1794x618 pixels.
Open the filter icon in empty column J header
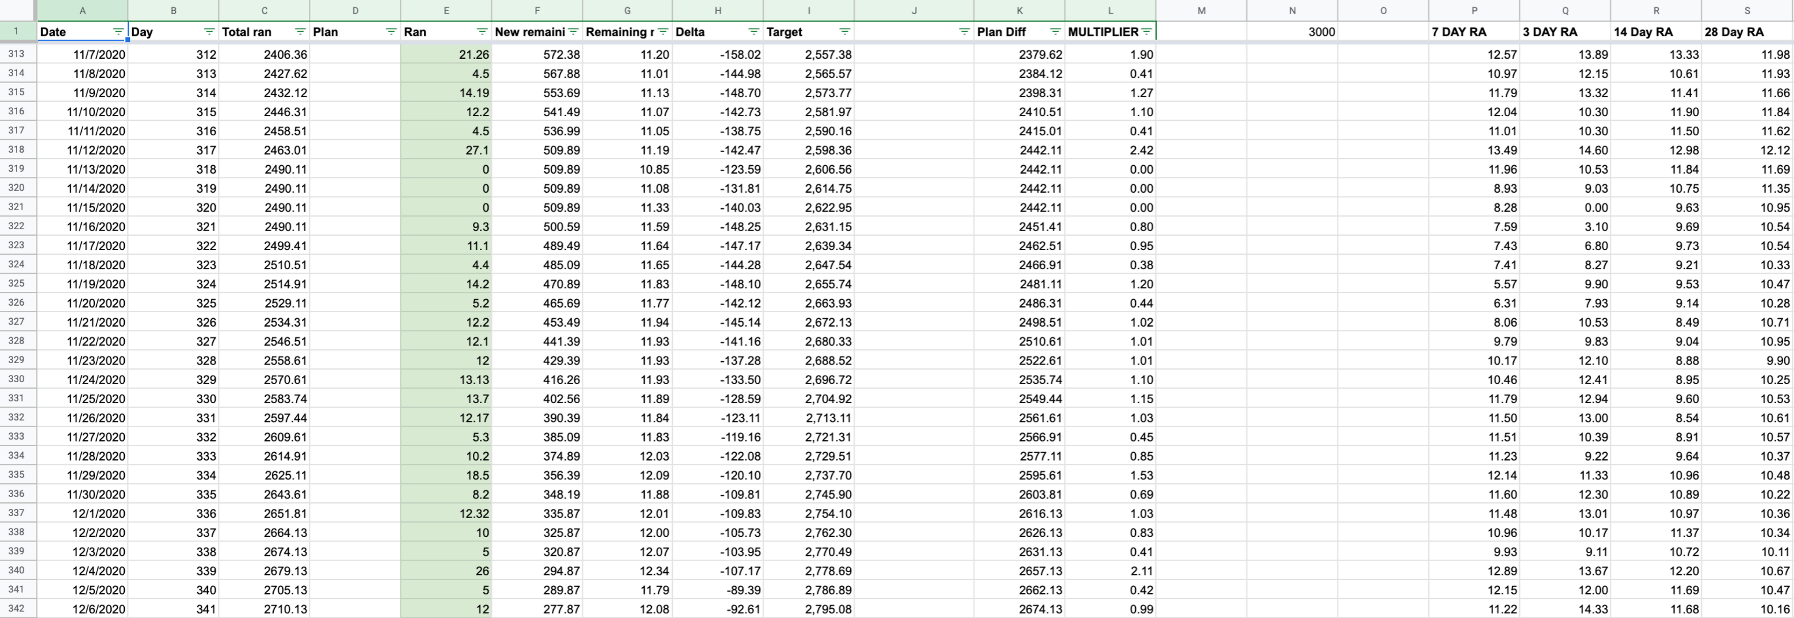click(964, 32)
